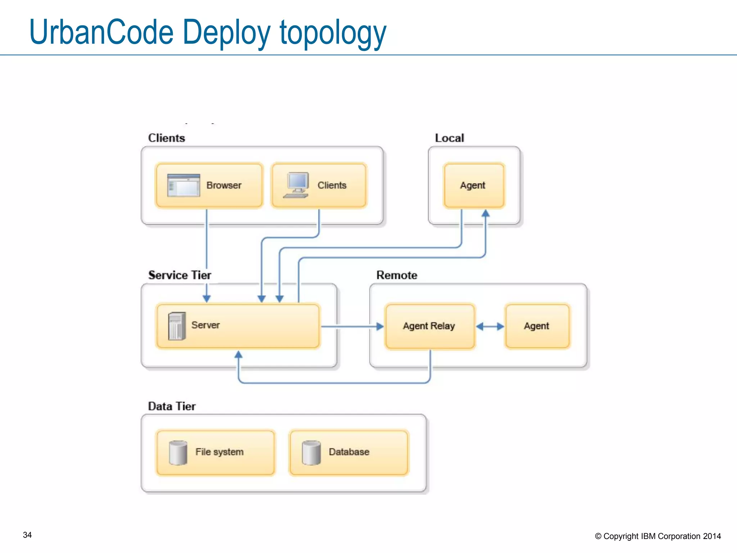Click the Remote group heading
This screenshot has width=737, height=553.
397,275
